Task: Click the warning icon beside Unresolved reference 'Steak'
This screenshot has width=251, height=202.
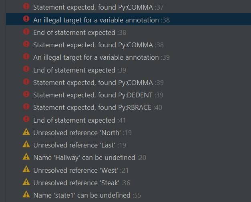Action: (26, 182)
